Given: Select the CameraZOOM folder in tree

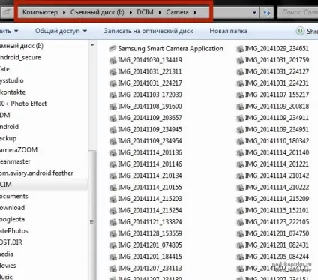Looking at the screenshot, I should pyautogui.click(x=19, y=149).
